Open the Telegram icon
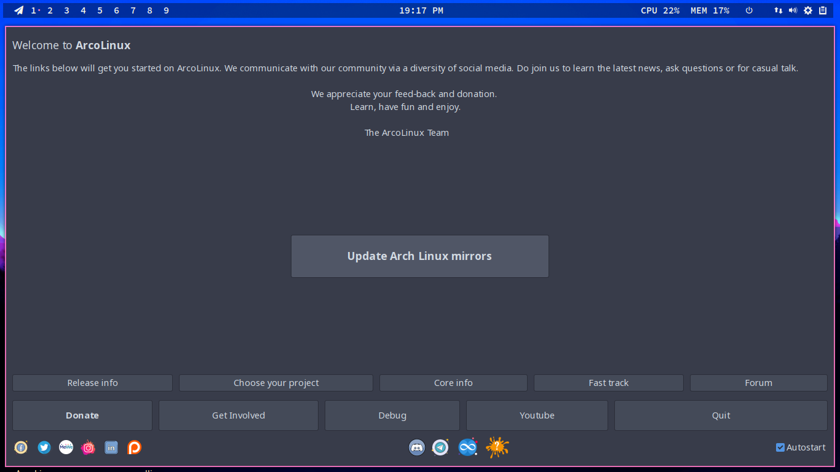This screenshot has height=472, width=840. click(440, 447)
